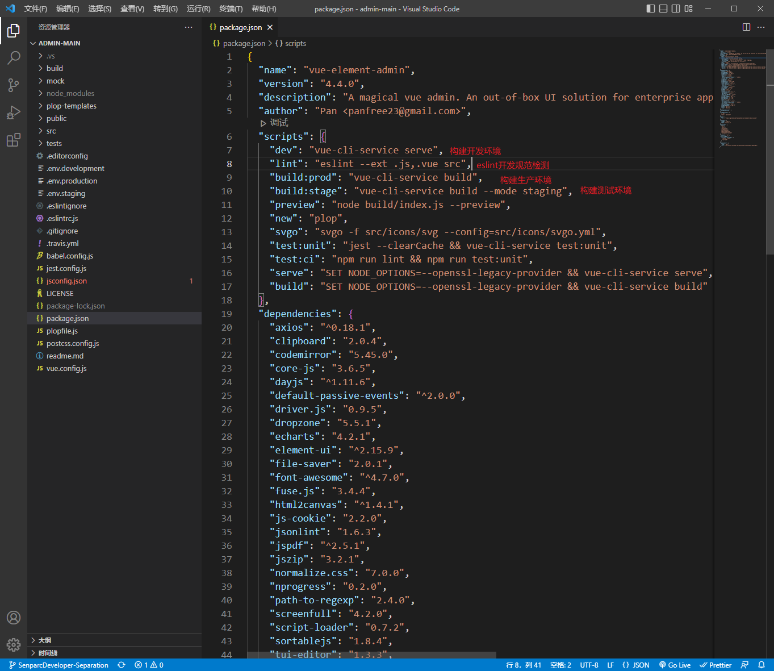Expand the plop-templates folder
Screen dimensions: 774x671
114,106
